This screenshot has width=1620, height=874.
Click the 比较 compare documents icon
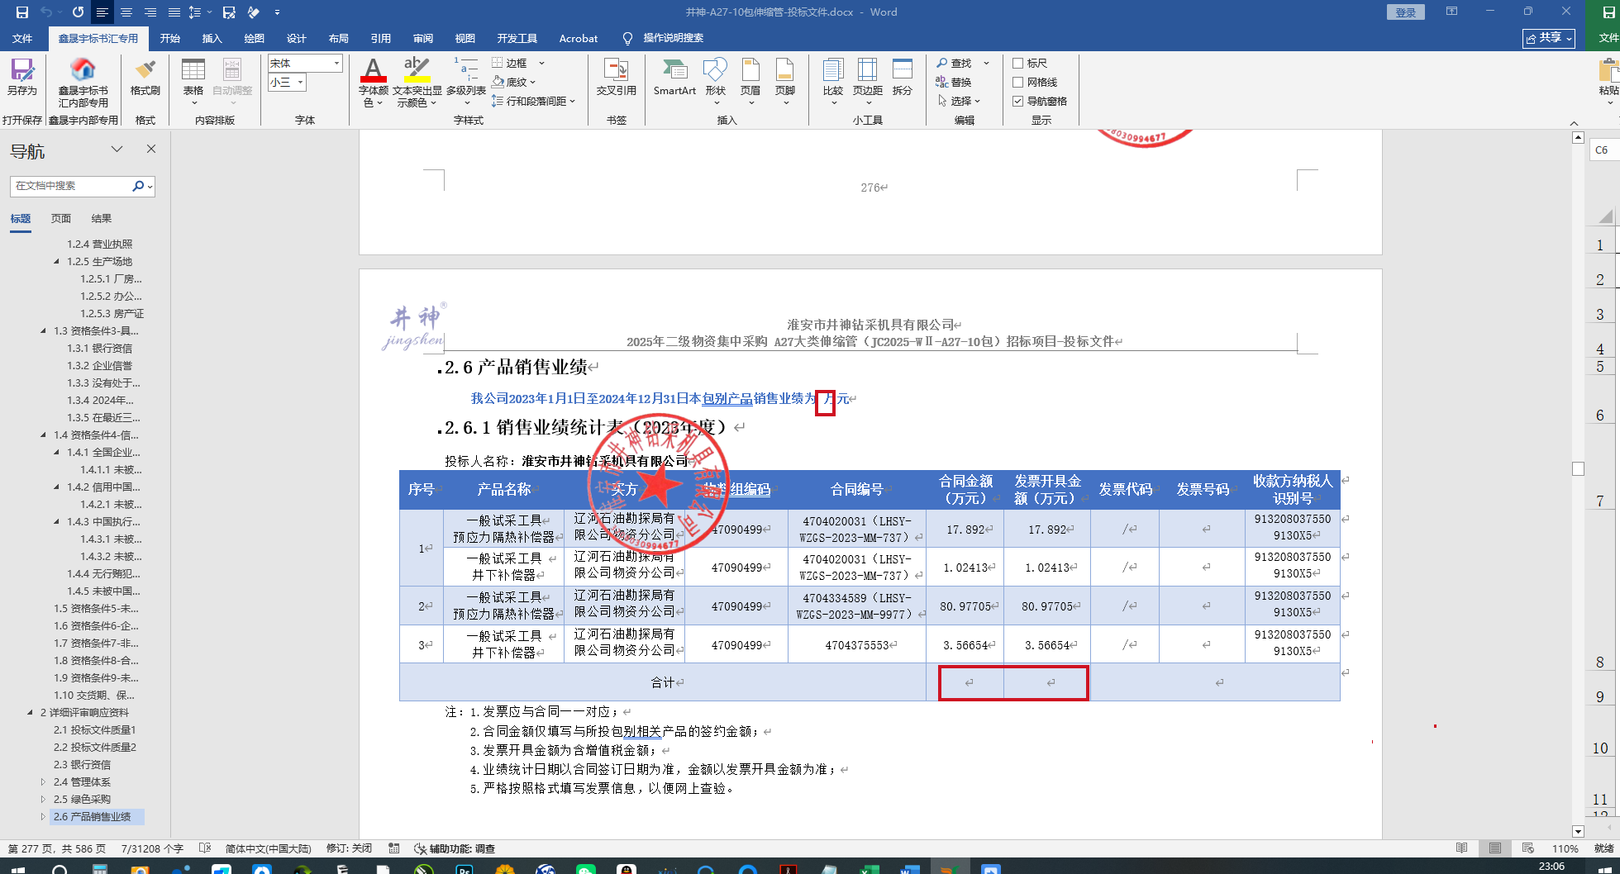(833, 77)
